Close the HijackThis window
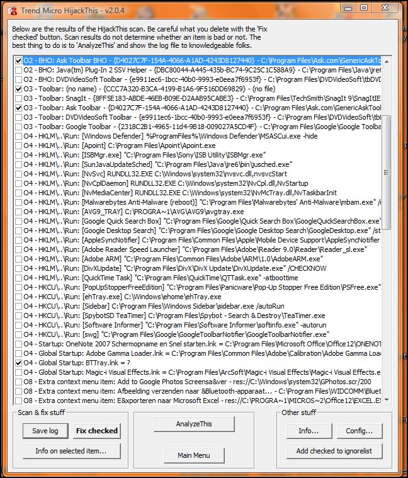Image resolution: width=408 pixels, height=478 pixels. (385, 8)
